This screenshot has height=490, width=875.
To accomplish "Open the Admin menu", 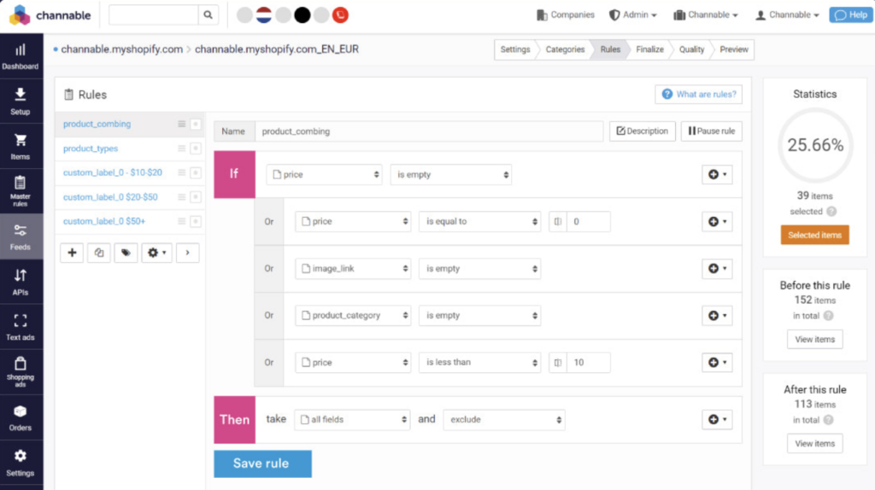I will tap(633, 15).
